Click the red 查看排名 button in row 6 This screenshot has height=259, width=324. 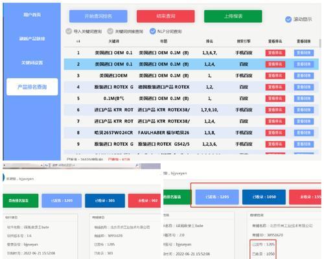point(275,110)
